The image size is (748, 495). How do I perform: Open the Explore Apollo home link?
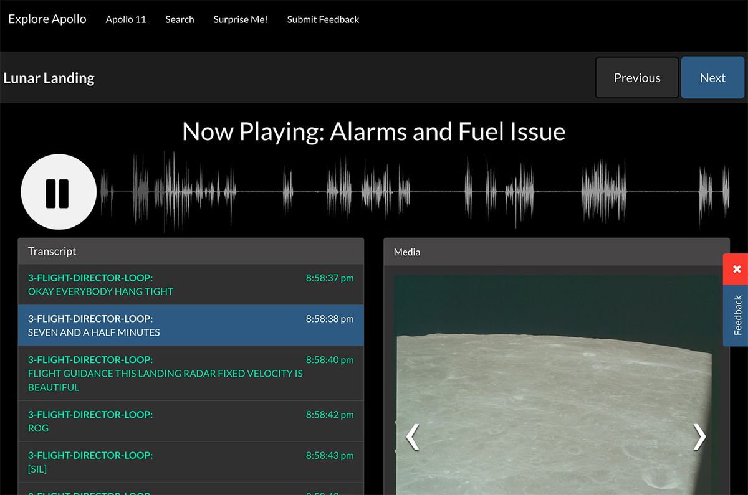pyautogui.click(x=47, y=19)
